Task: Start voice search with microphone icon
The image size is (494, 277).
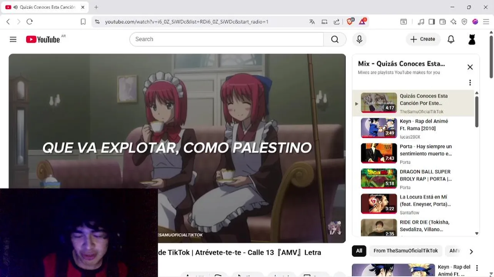Action: [359, 39]
